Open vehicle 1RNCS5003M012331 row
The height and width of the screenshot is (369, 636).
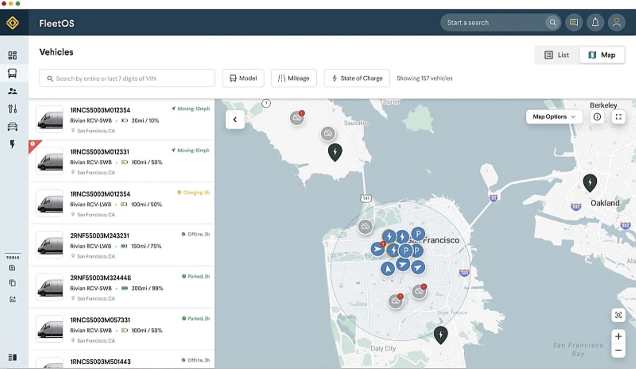pos(121,161)
